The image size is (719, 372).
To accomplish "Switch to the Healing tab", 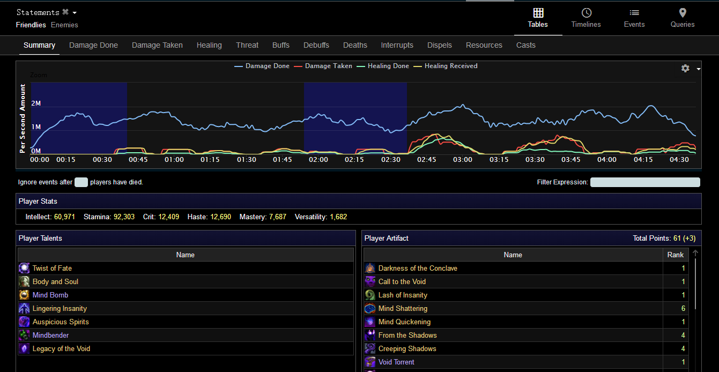I will pos(209,45).
